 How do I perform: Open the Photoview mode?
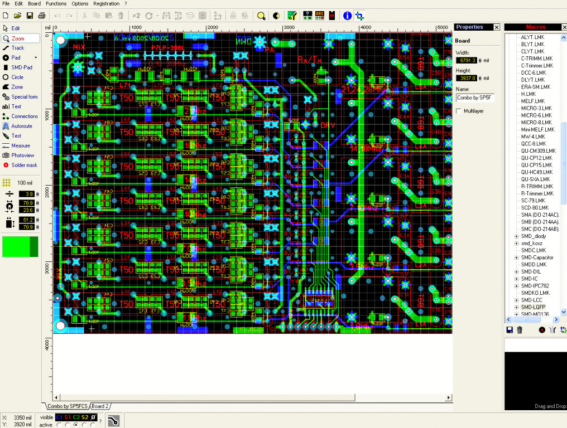click(x=22, y=155)
